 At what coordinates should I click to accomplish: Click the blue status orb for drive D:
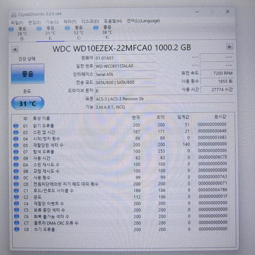[x=11, y=29]
